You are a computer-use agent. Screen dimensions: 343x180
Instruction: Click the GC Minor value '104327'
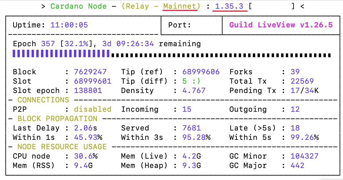[x=305, y=156]
